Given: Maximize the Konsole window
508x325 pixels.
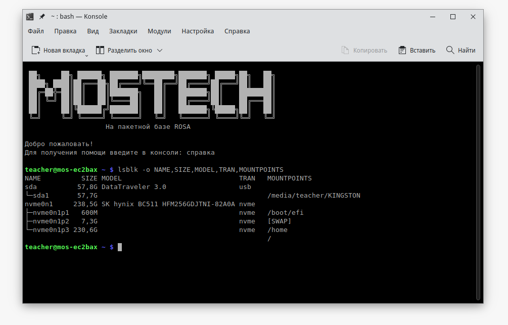Looking at the screenshot, I should click(x=453, y=17).
